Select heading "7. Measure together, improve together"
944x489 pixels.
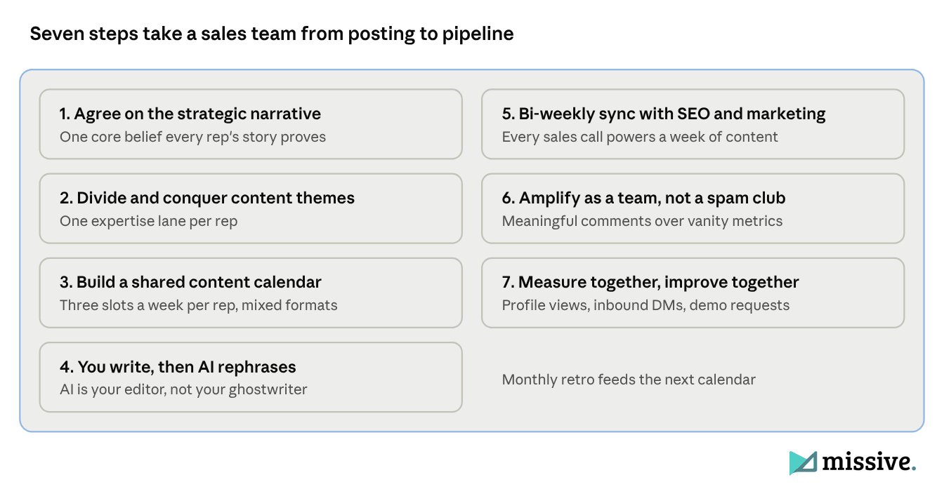click(650, 282)
